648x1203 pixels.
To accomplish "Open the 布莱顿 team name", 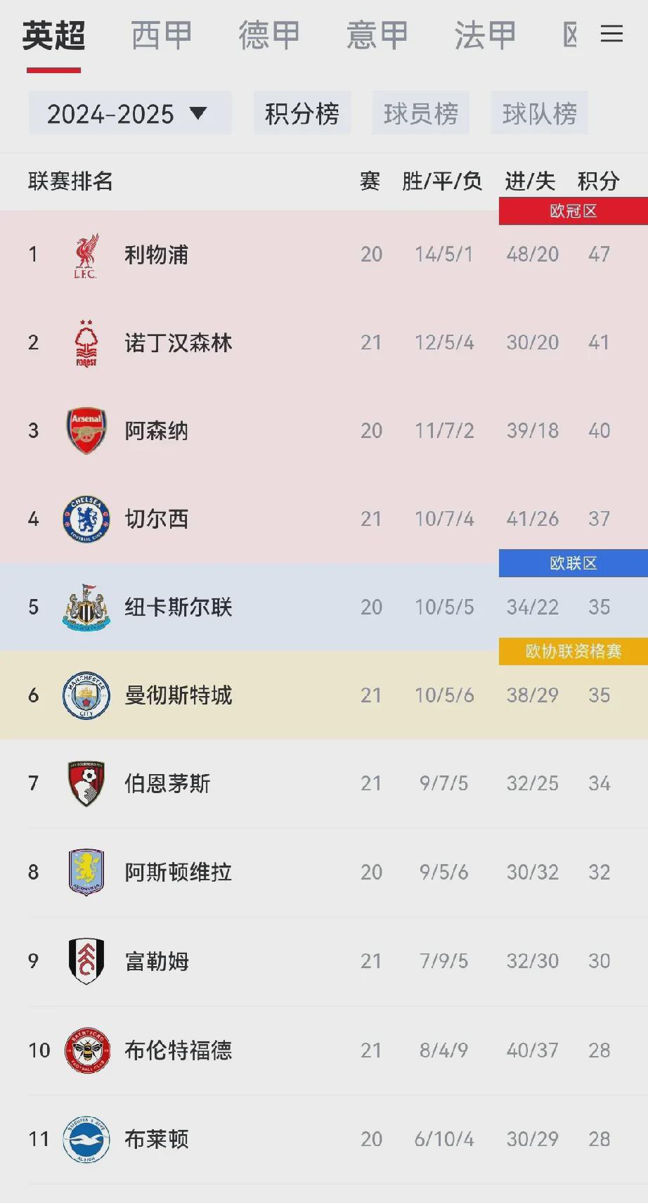I will point(157,1139).
